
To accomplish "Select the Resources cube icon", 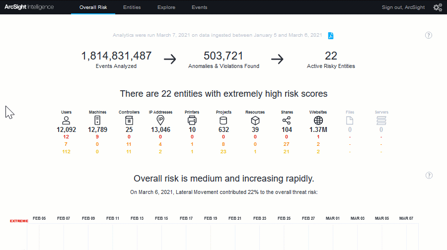I will 255,120.
